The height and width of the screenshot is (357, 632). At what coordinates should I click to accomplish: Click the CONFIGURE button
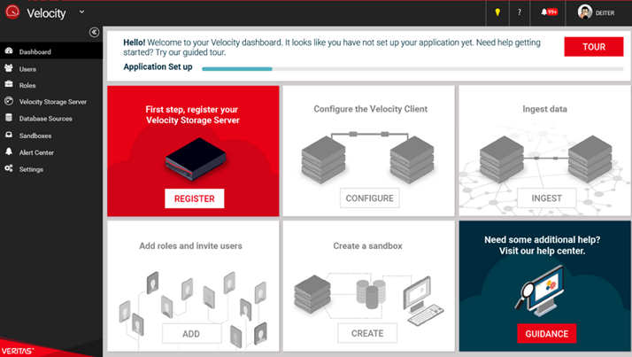[x=370, y=198]
